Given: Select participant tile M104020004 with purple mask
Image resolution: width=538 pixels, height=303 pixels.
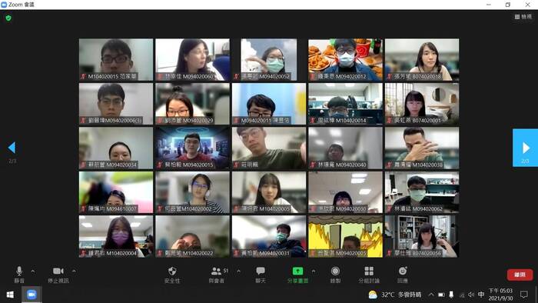Looking at the screenshot, I should point(116,236).
